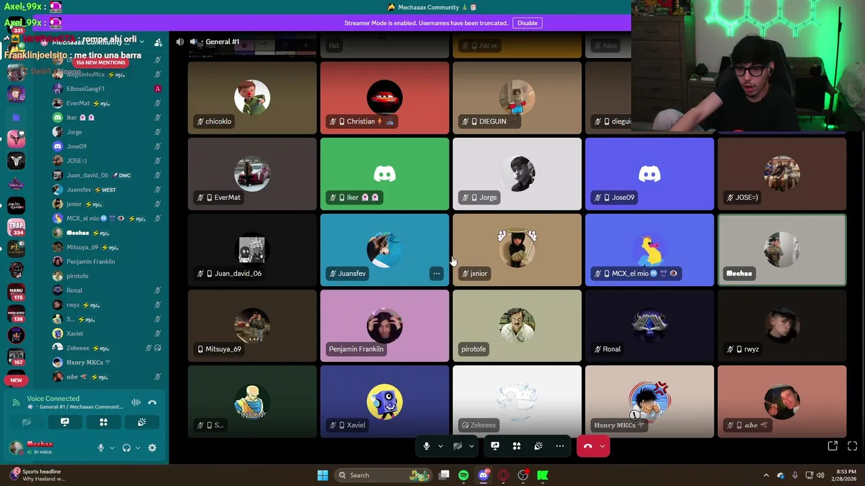Focus the Mechax video tile
Screen dimensions: 865x486
pyautogui.click(x=782, y=250)
